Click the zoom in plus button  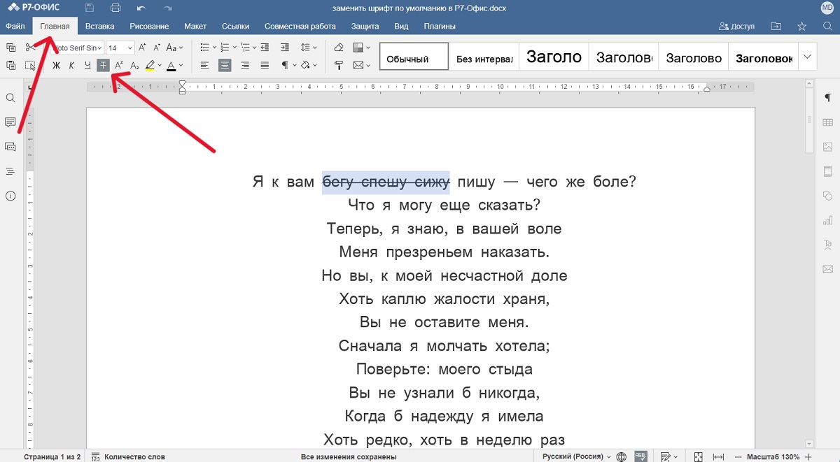(x=808, y=456)
